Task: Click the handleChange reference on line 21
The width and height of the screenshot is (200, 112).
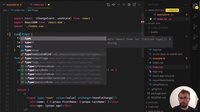Action: tap(103, 98)
